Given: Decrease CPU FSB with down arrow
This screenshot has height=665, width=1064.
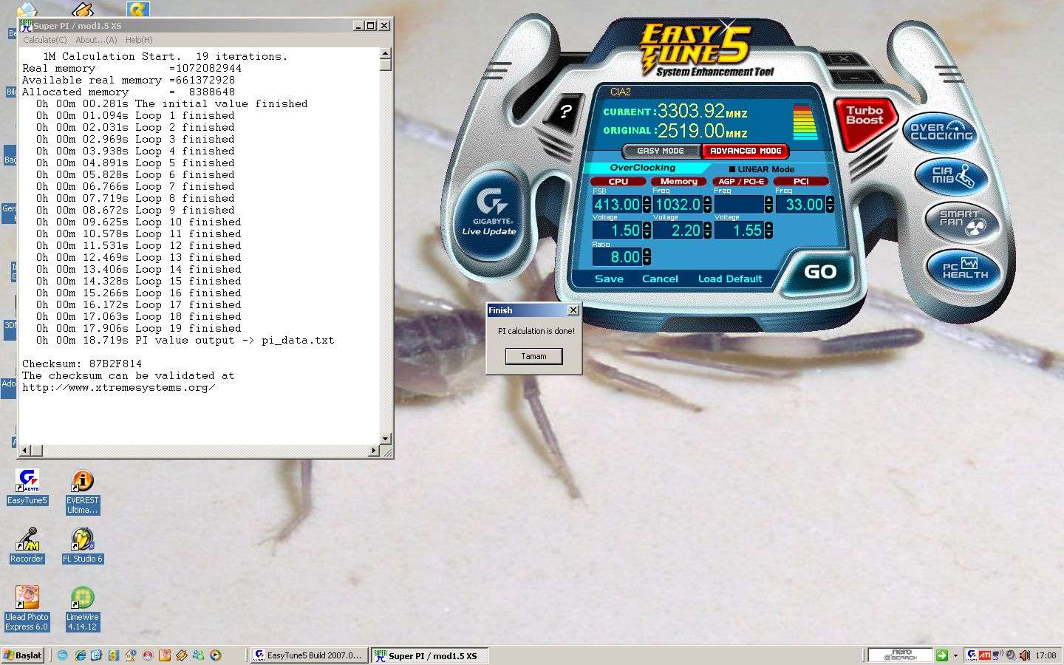Looking at the screenshot, I should point(647,209).
